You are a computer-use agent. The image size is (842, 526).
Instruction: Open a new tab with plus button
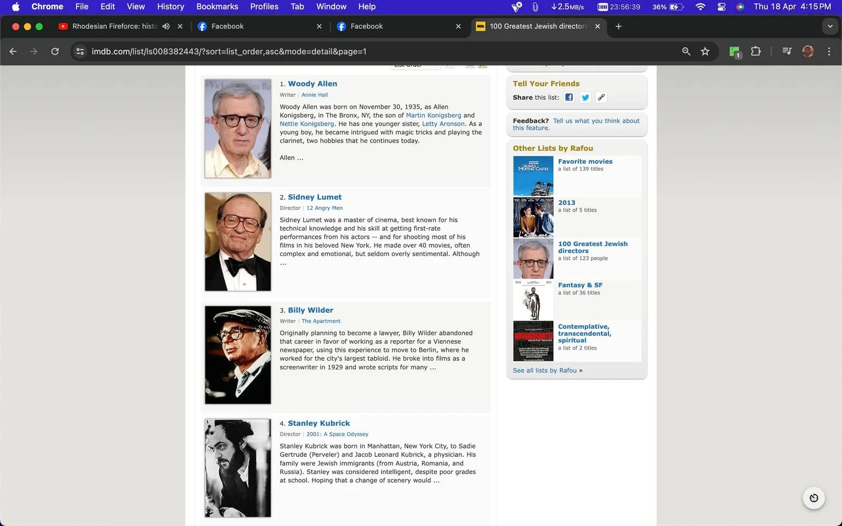(618, 26)
